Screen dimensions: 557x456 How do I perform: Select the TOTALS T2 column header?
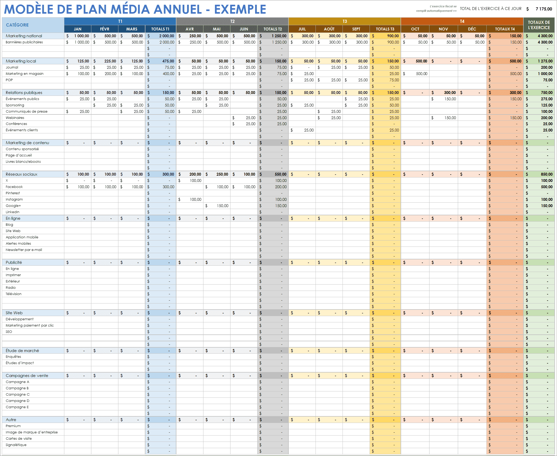(x=273, y=29)
